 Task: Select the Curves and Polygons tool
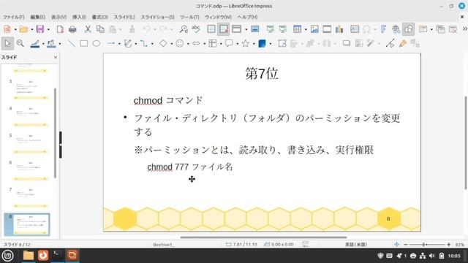[128, 44]
